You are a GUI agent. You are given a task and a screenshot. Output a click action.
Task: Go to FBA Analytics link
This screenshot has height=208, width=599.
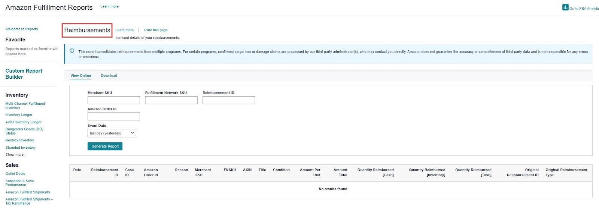tap(584, 9)
